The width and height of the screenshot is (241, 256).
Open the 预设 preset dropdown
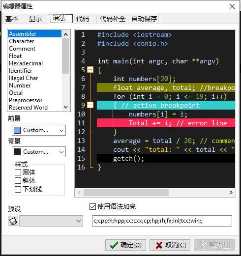coord(51,221)
